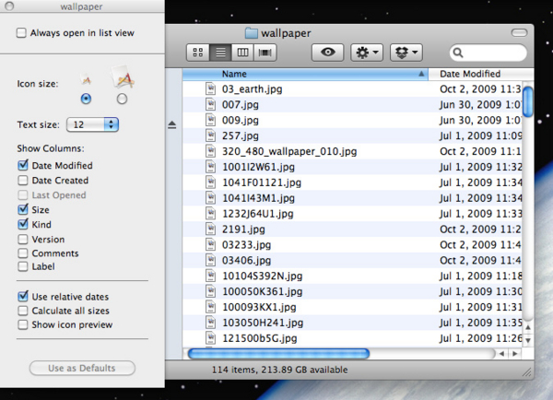
Task: Switch Finder to column view
Action: pos(242,53)
